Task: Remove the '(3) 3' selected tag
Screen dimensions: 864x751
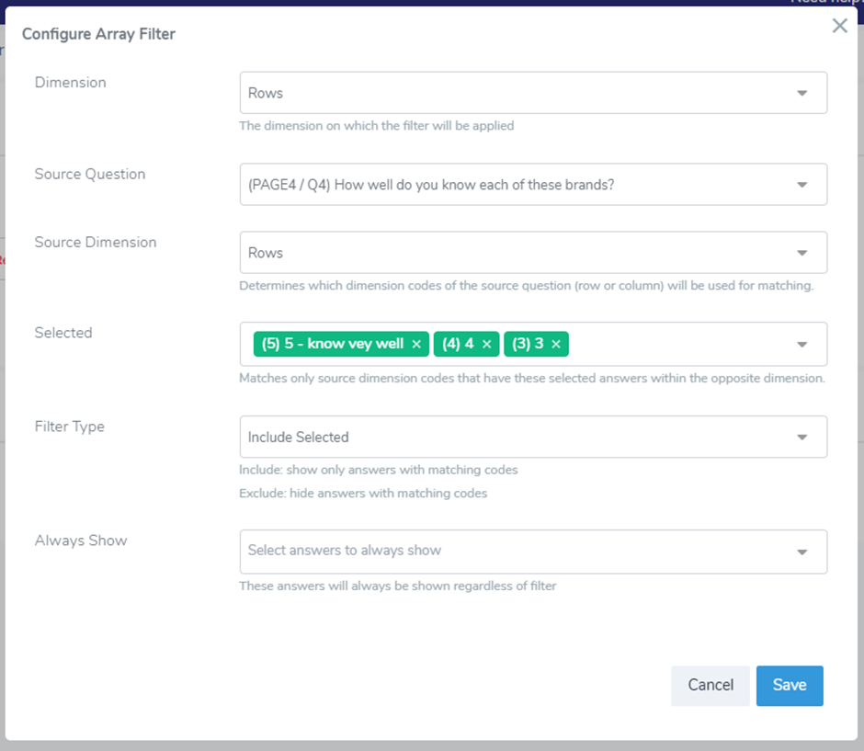Action: tap(556, 344)
